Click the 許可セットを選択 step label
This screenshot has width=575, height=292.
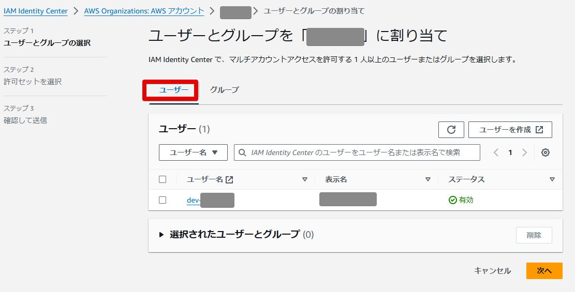pos(33,82)
